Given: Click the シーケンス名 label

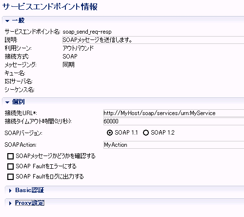Looking at the screenshot, I should pos(20,90).
